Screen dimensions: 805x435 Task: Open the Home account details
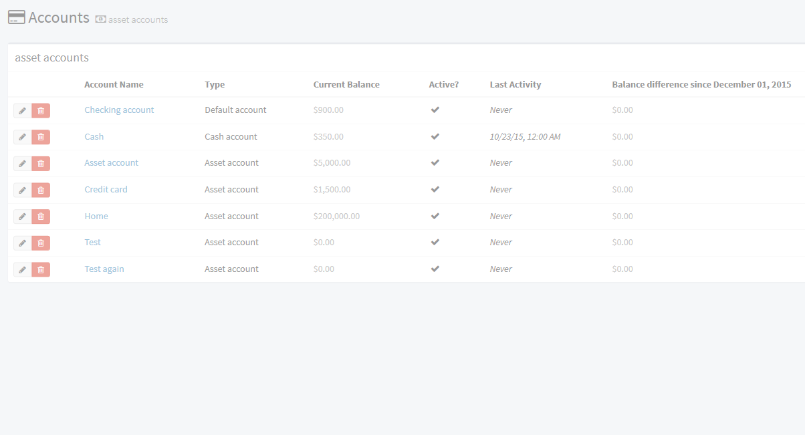tap(96, 216)
